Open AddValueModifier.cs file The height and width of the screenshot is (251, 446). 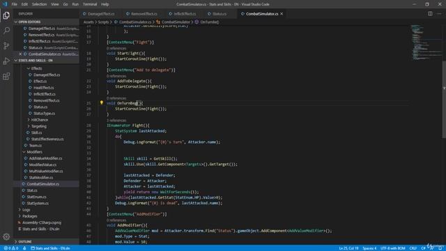pyautogui.click(x=45, y=158)
